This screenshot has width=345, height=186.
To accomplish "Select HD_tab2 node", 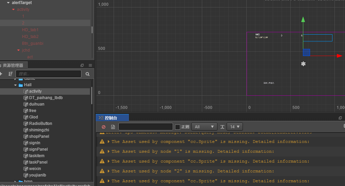I will coord(30,37).
